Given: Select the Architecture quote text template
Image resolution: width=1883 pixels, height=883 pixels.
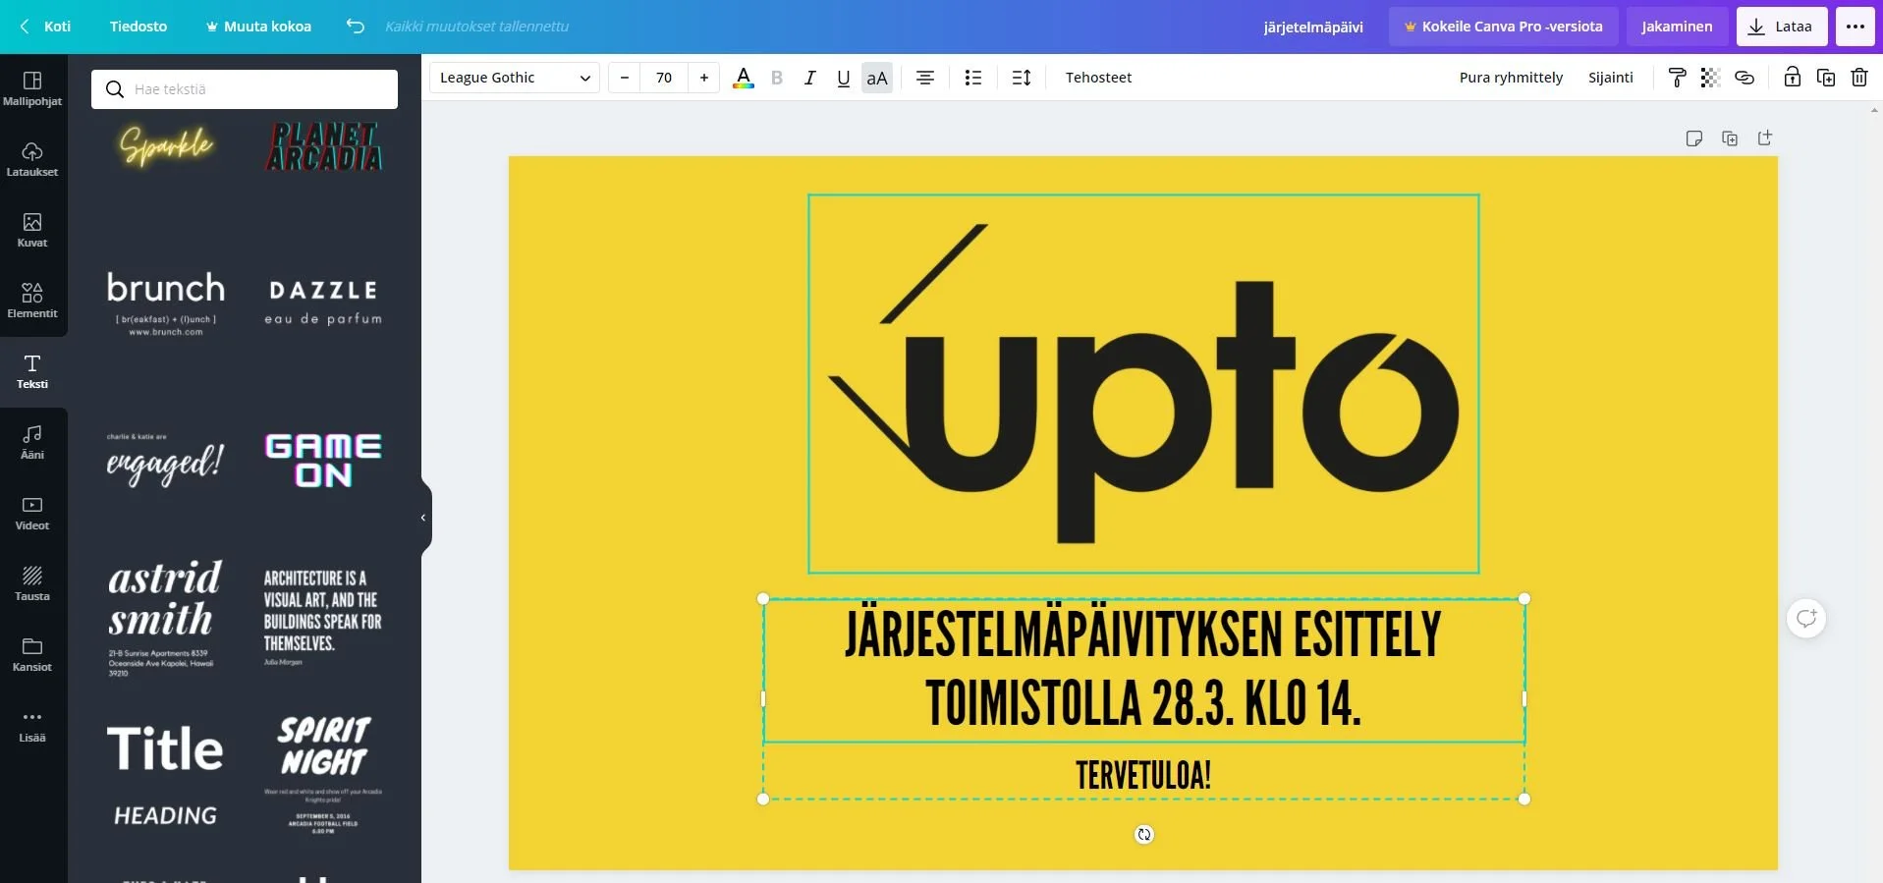Looking at the screenshot, I should point(322,617).
